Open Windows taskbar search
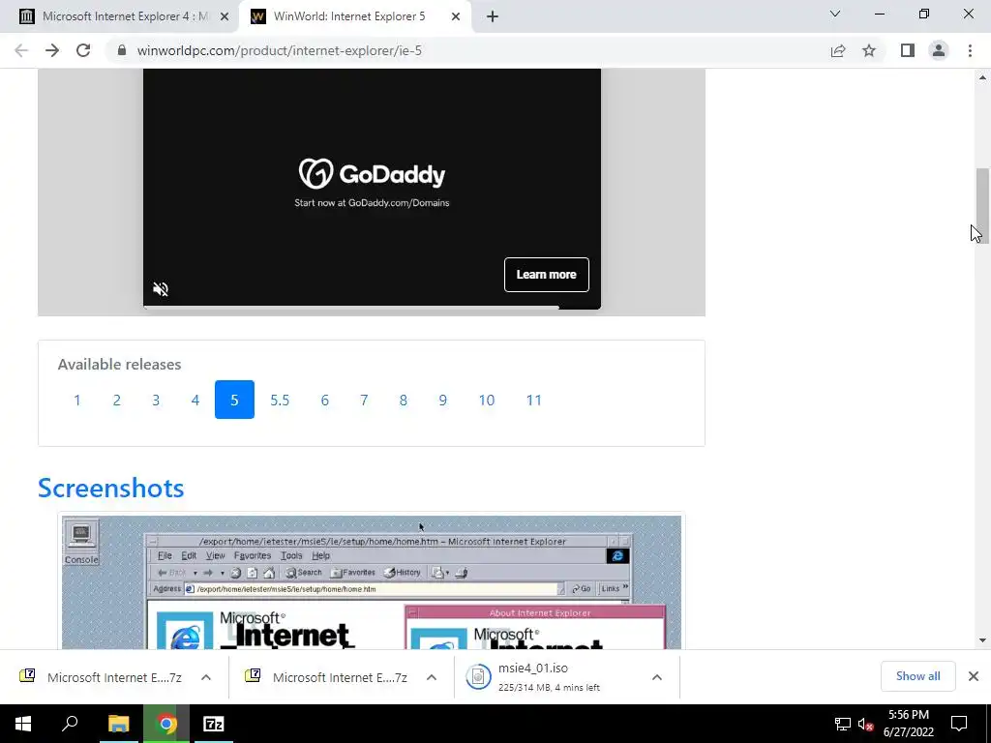 pyautogui.click(x=70, y=724)
